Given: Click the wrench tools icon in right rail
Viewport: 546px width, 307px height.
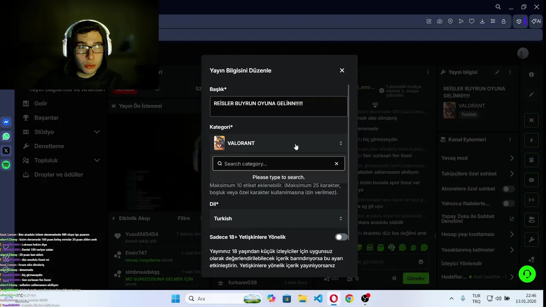Looking at the screenshot, I should [x=531, y=239].
